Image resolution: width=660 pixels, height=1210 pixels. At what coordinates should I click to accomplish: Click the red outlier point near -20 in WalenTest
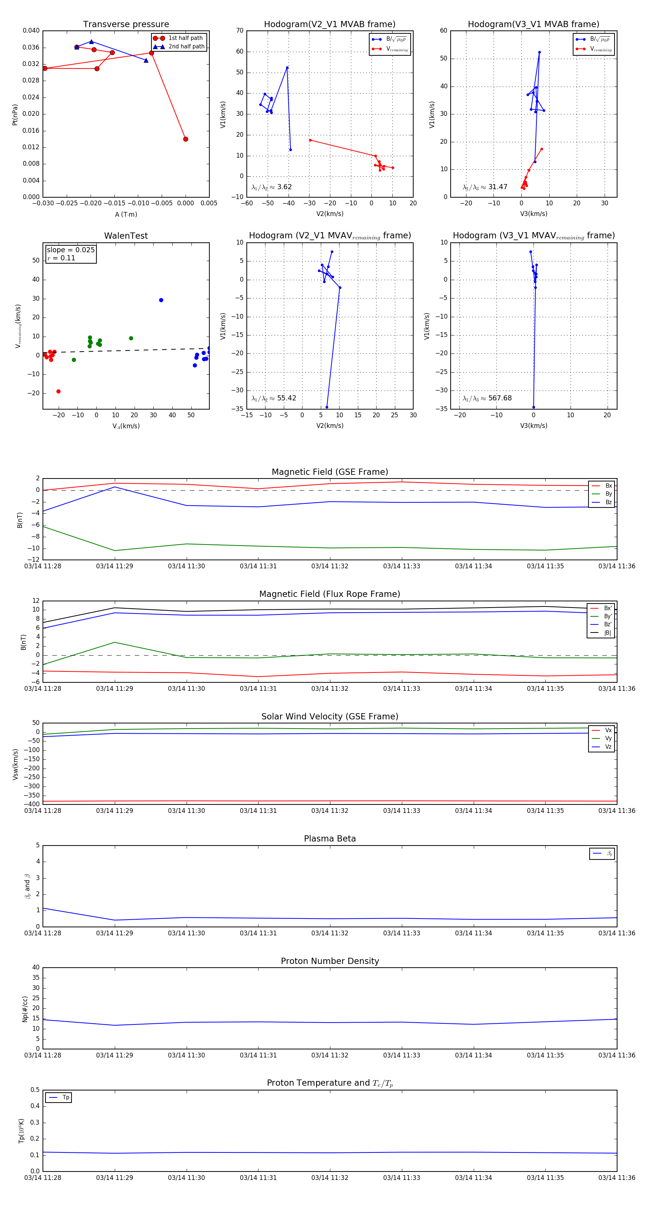(58, 391)
